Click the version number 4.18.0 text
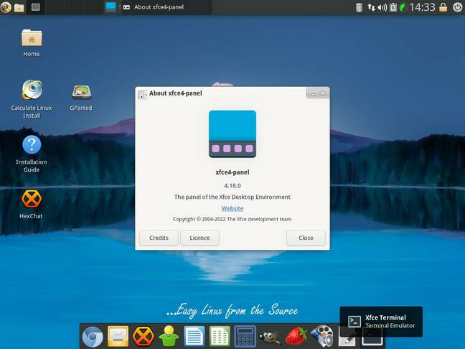The image size is (465, 349). pos(232,186)
